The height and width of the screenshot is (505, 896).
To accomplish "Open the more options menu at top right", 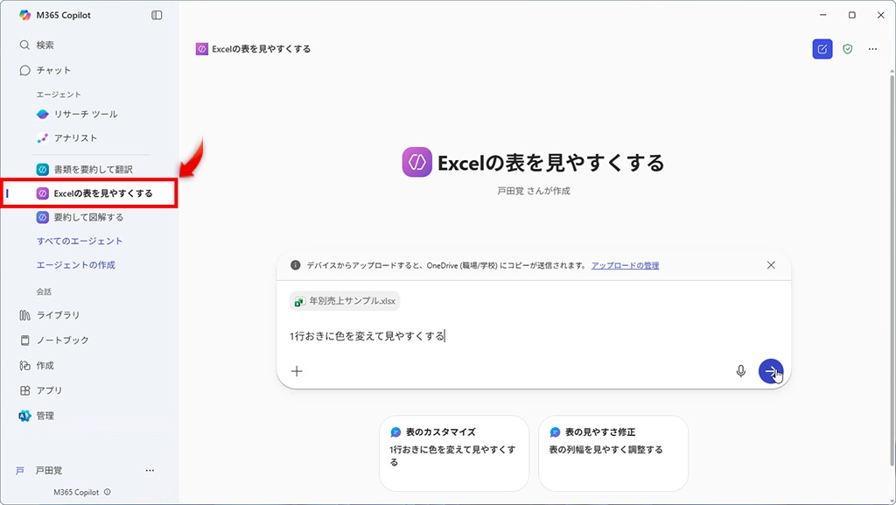I will [872, 49].
